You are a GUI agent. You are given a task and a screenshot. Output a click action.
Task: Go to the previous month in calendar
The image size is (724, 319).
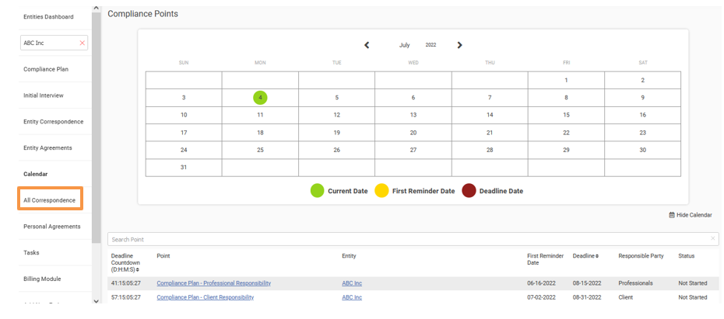point(367,45)
